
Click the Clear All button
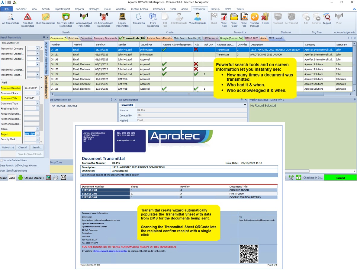(23, 147)
